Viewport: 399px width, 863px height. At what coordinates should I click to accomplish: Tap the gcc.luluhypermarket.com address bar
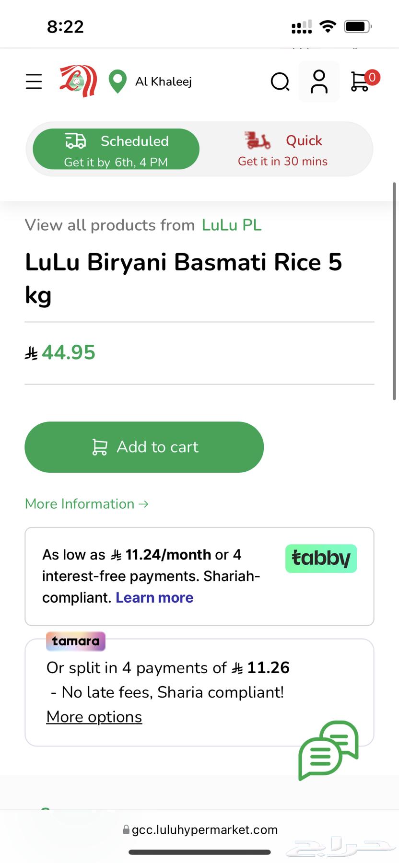coord(200,830)
